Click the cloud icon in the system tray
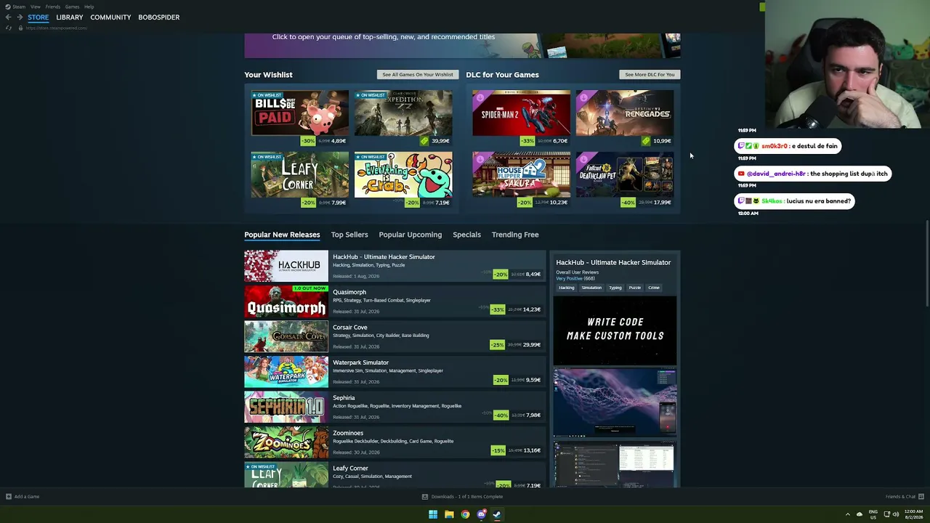This screenshot has height=523, width=930. point(860,514)
